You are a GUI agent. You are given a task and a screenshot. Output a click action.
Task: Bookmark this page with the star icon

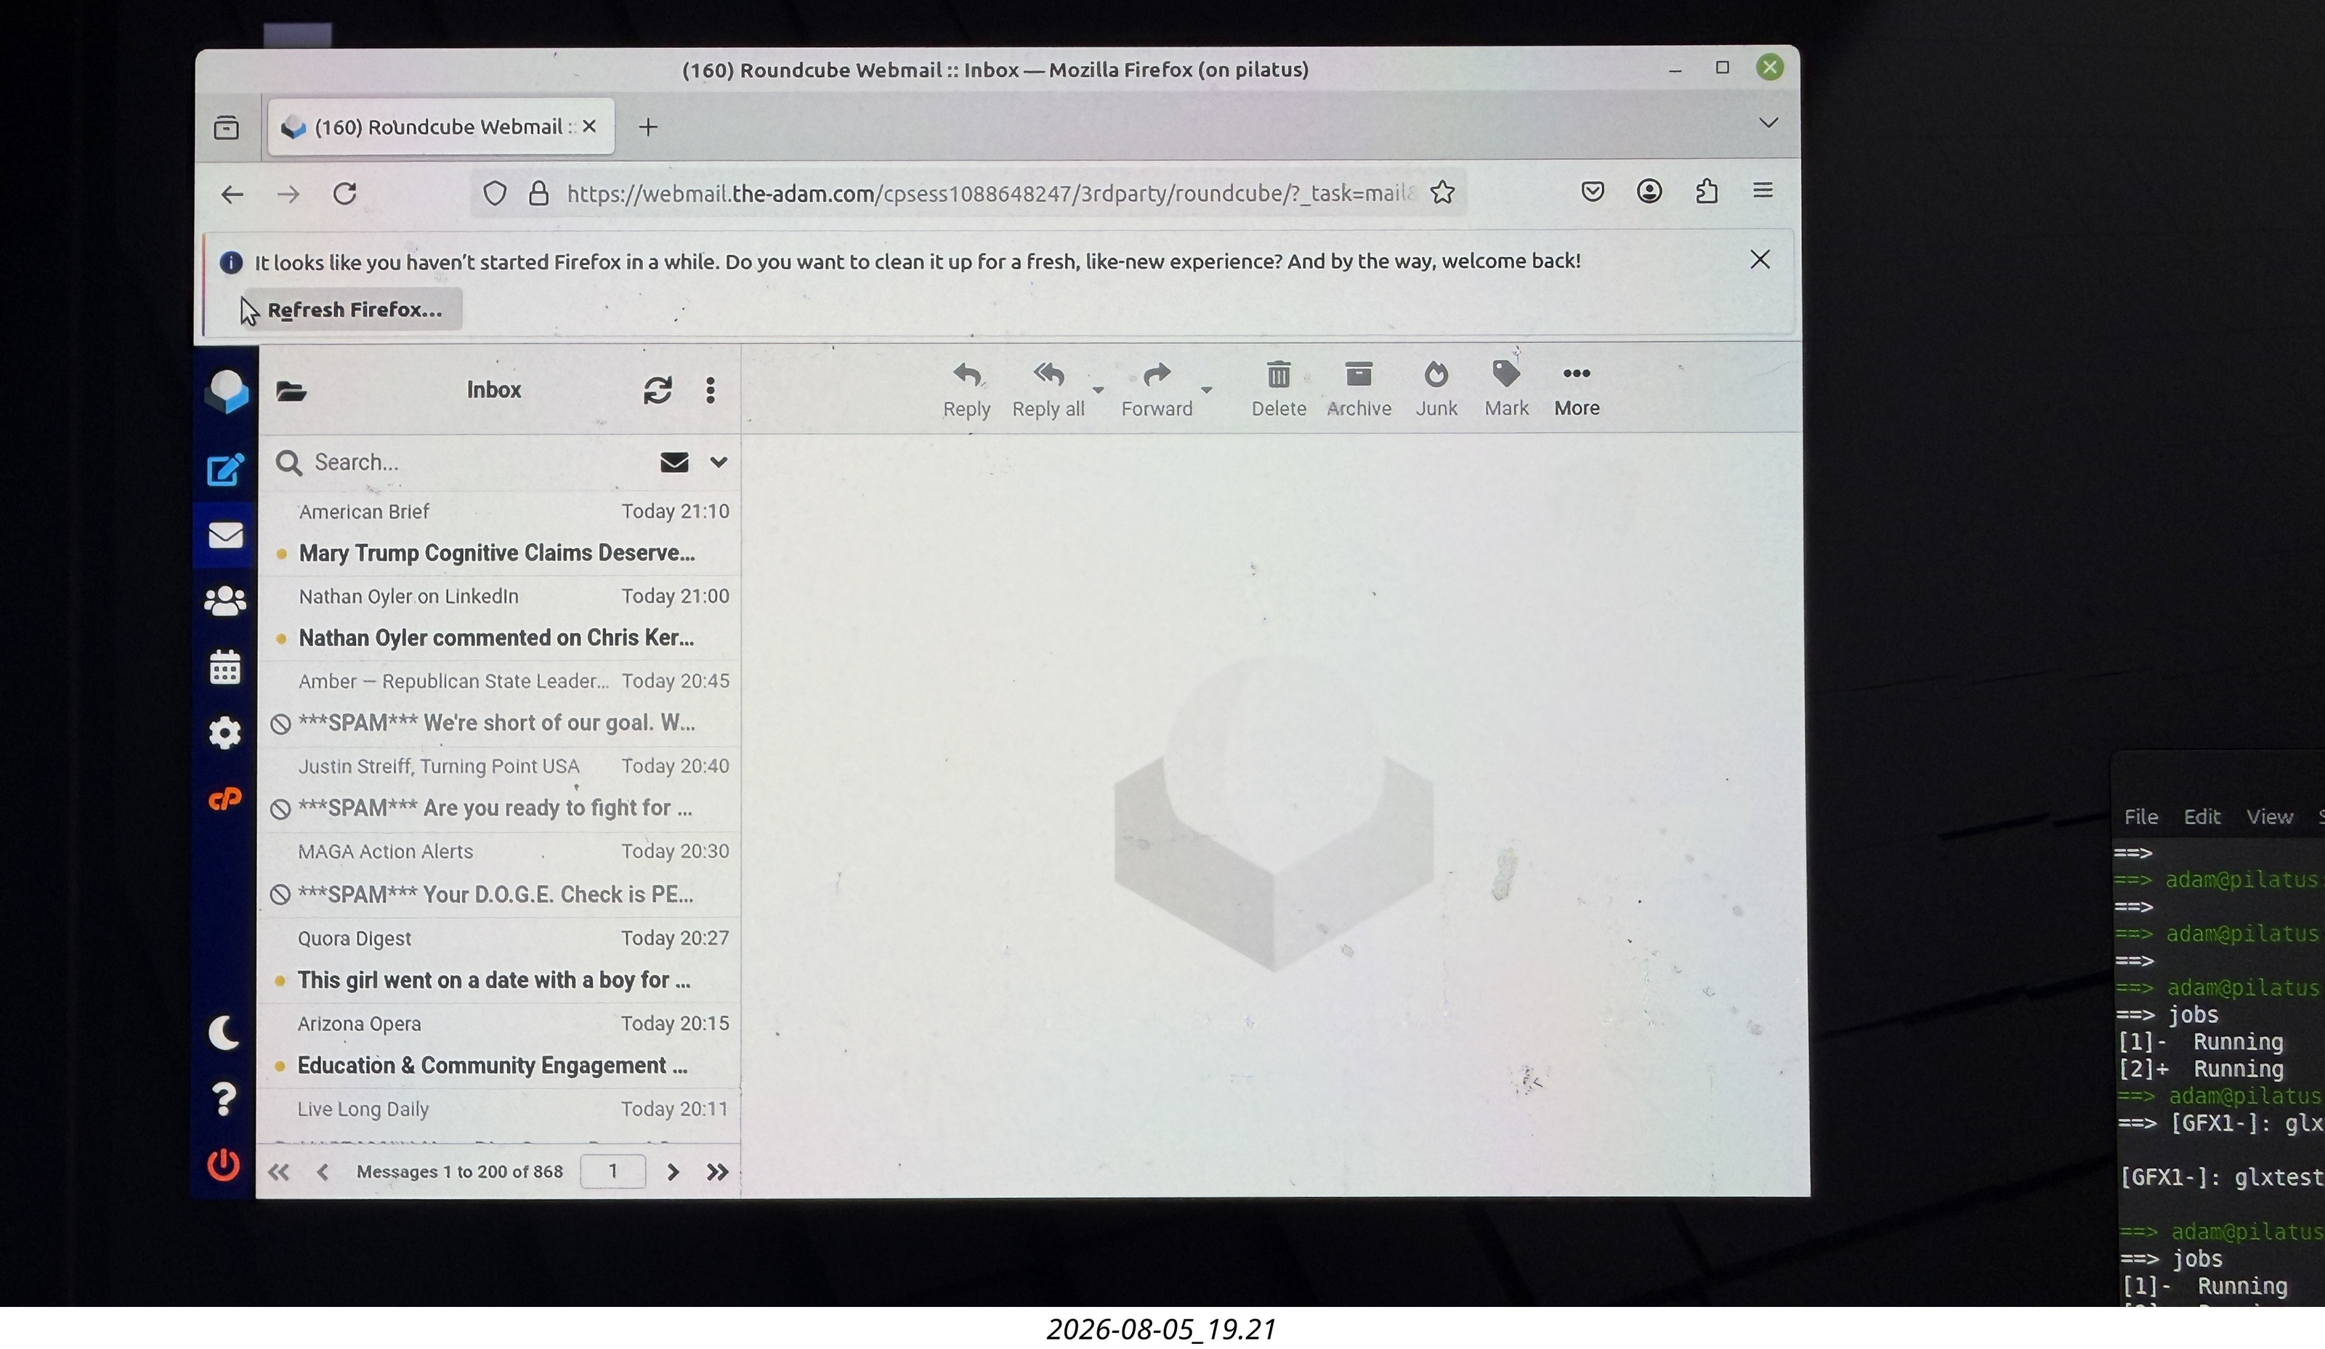tap(1442, 192)
